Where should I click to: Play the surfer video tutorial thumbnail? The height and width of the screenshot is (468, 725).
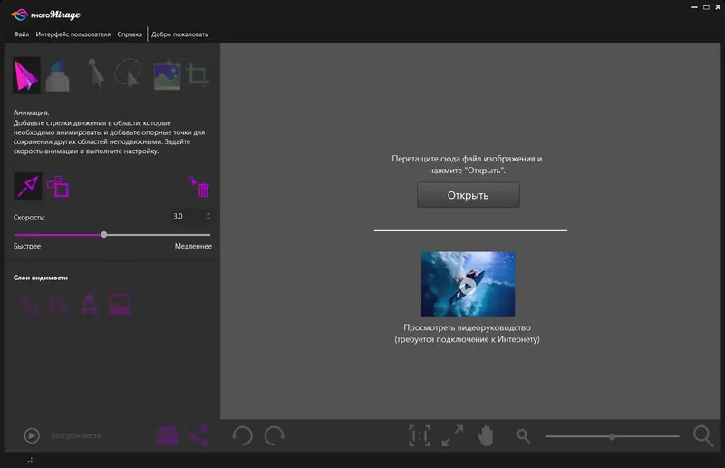point(468,284)
